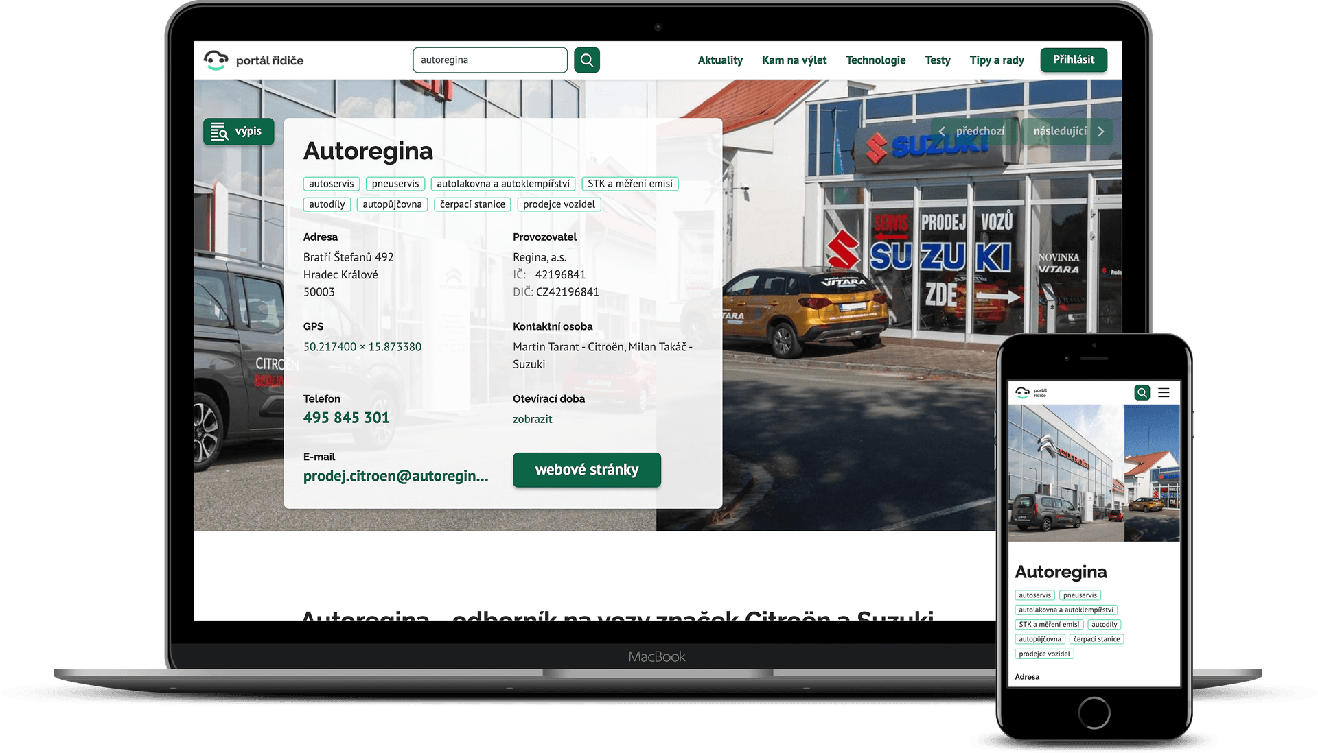The width and height of the screenshot is (1318, 753).
Task: Select the autoservis tag on the phone
Action: tap(1034, 595)
